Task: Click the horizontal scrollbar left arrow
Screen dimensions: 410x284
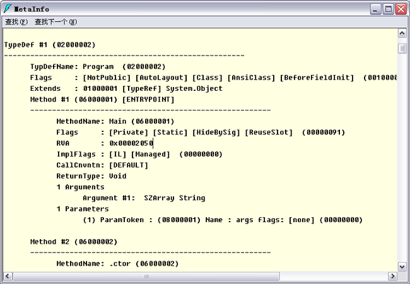Action: coord(8,276)
